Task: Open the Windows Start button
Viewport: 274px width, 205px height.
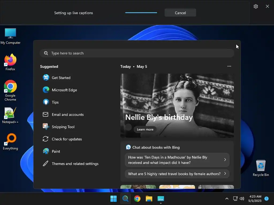Action: [113, 199]
